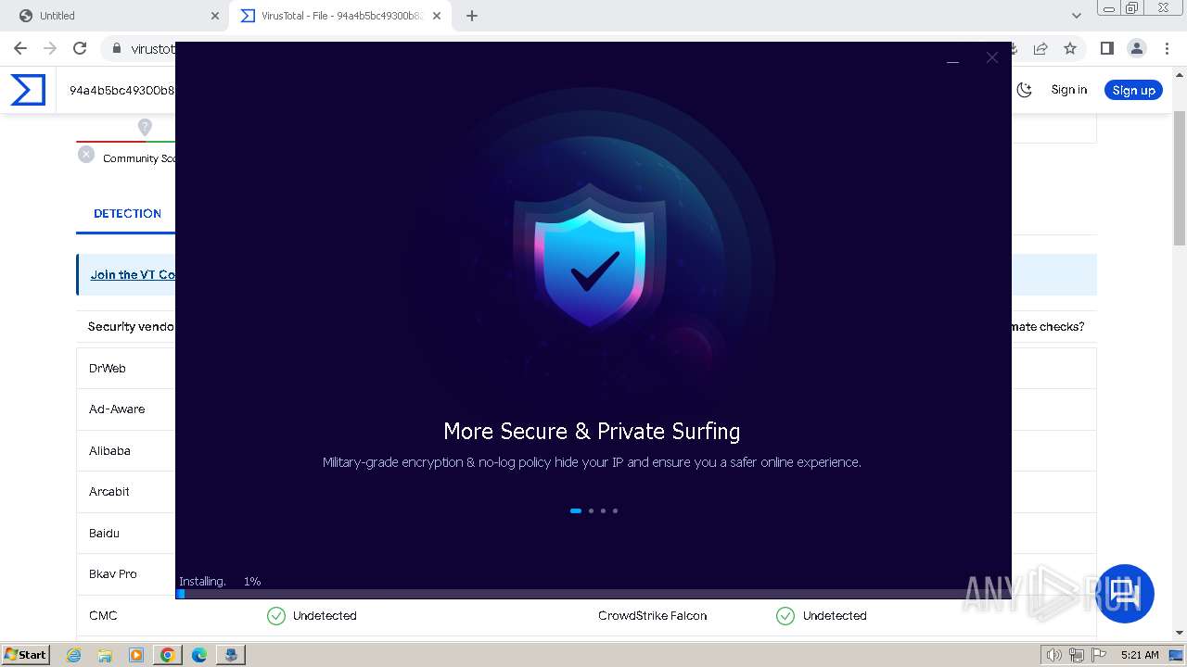Click network icon in system tray

click(1077, 655)
